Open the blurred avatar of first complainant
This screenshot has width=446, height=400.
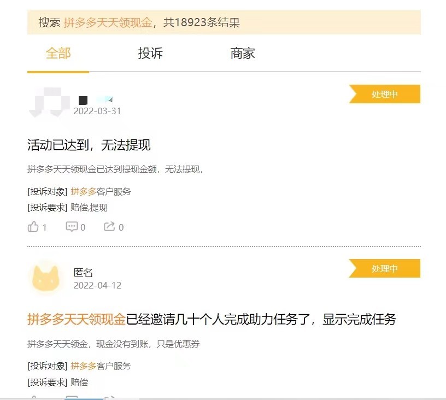coord(49,102)
